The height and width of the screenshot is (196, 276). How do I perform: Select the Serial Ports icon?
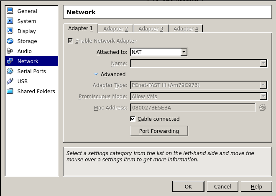coord(10,71)
